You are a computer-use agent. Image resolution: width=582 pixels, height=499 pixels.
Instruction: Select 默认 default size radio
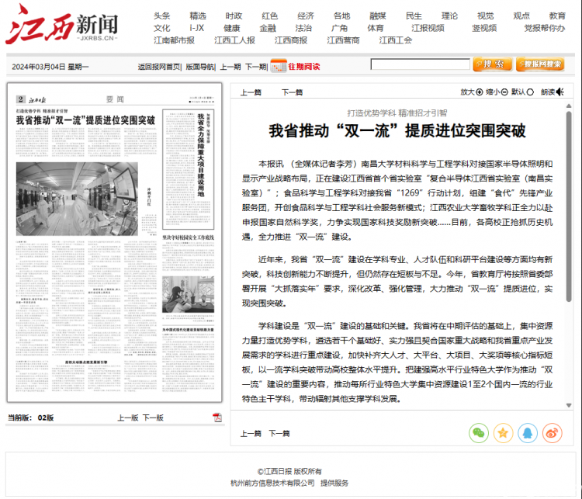(530, 92)
